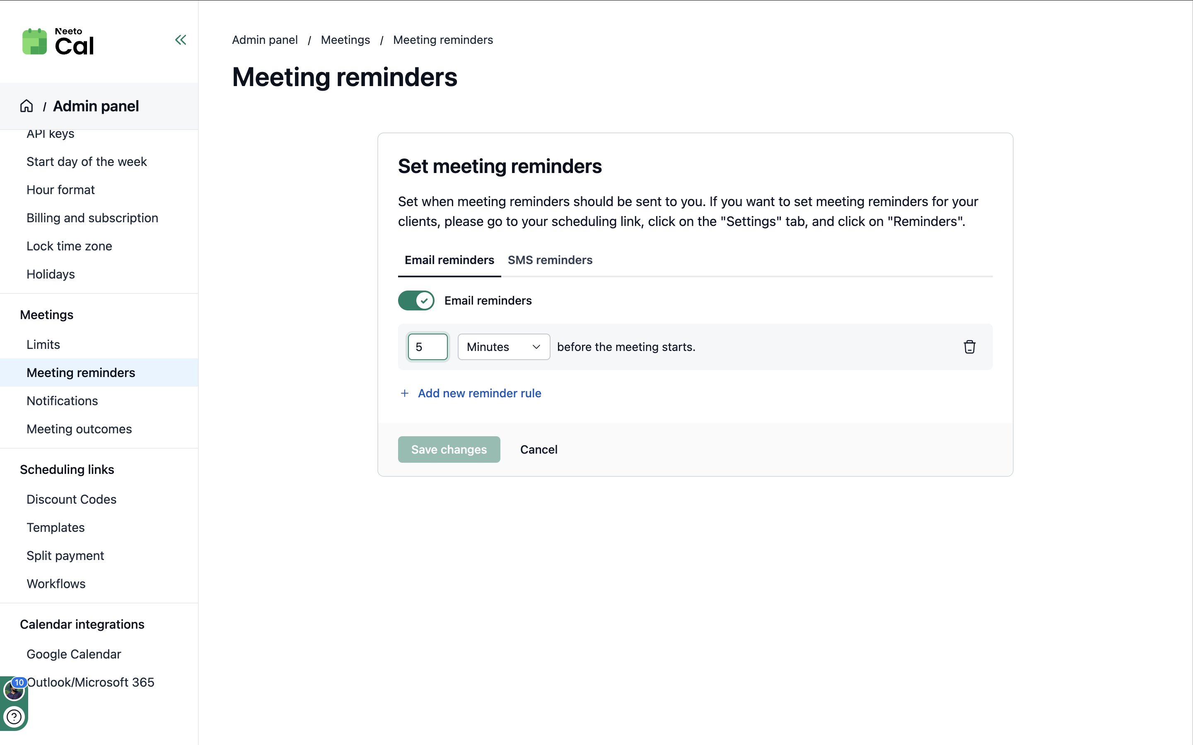
Task: Select the Email reminders tab
Action: (449, 260)
